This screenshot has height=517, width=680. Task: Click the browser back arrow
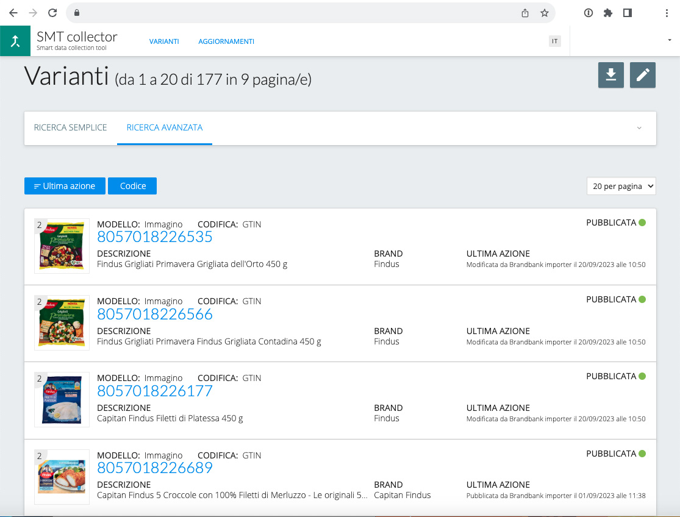point(13,13)
